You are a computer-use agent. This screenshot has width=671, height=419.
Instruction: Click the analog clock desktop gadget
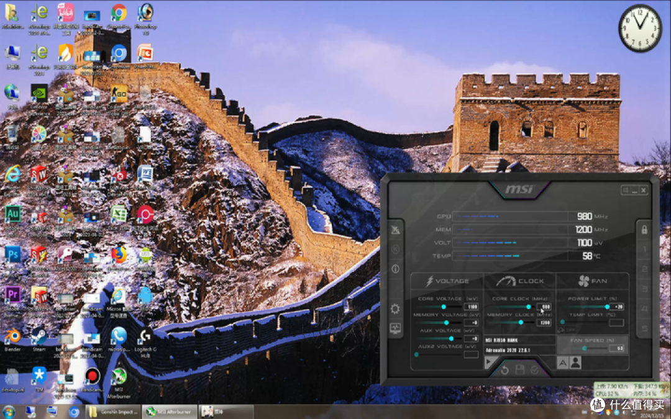(x=640, y=28)
